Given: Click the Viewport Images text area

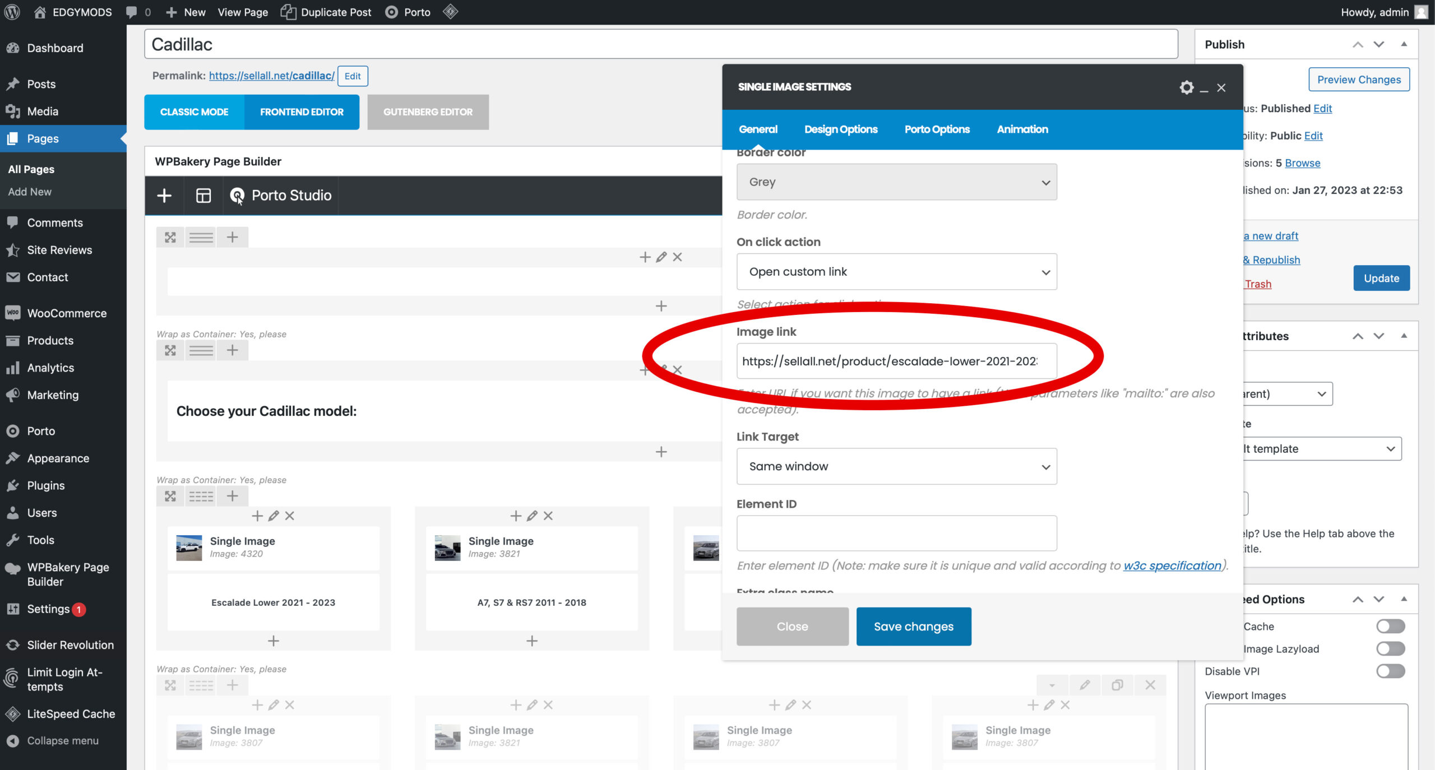Looking at the screenshot, I should [1306, 736].
